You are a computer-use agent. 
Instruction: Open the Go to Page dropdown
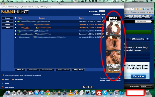pos(102,11)
